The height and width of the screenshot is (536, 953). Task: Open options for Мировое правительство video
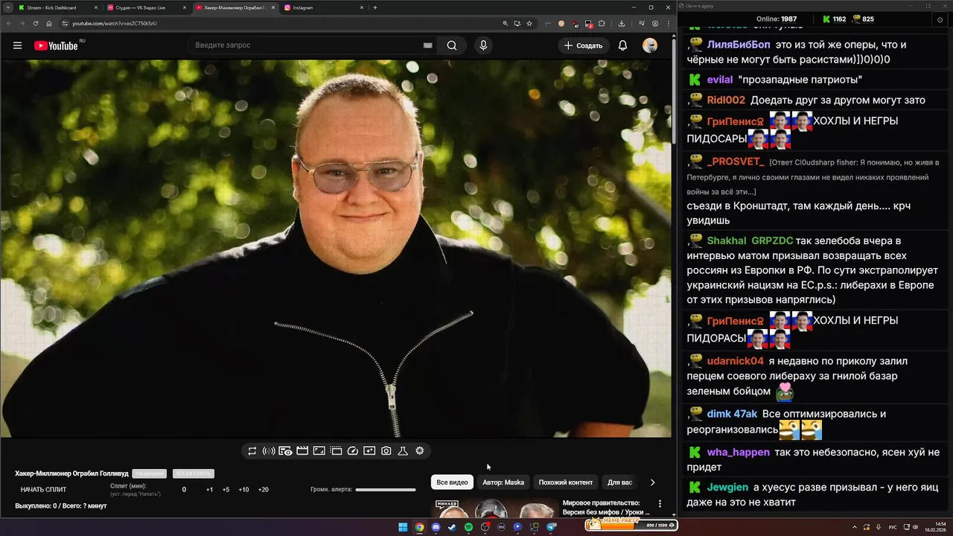click(x=660, y=504)
